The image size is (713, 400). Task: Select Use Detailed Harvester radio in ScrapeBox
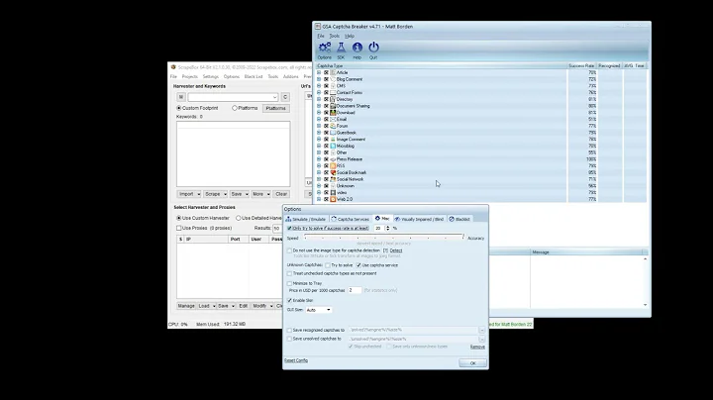239,218
